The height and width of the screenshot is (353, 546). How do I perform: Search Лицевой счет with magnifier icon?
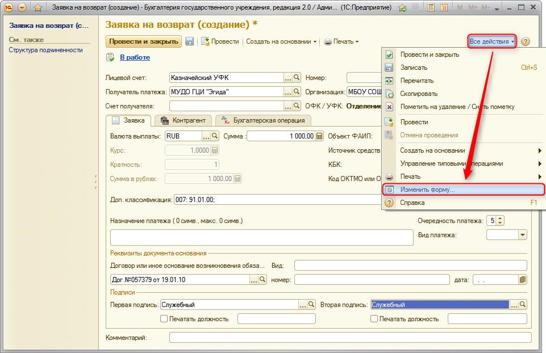[x=297, y=78]
